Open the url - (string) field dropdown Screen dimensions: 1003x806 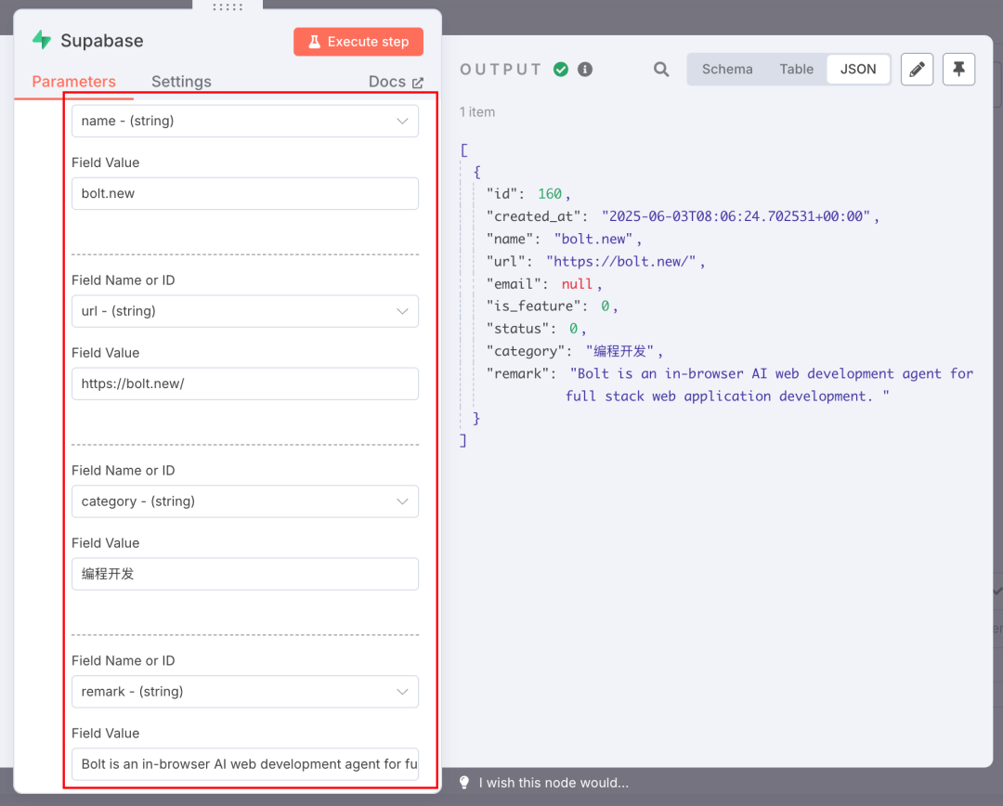pyautogui.click(x=245, y=311)
